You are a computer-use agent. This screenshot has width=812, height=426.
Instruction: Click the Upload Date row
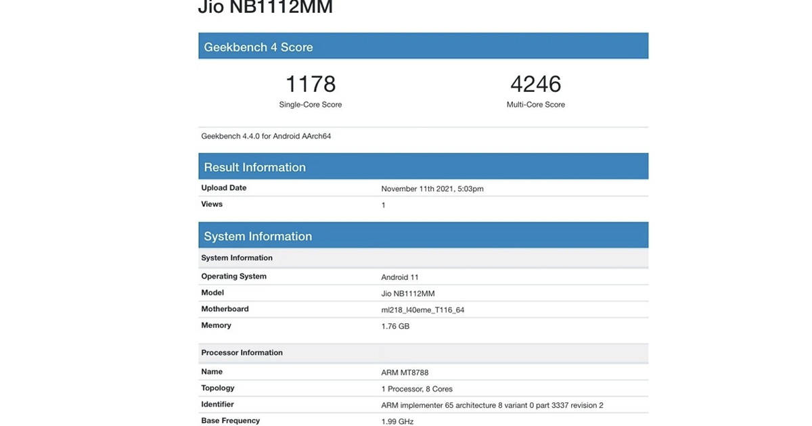pyautogui.click(x=223, y=187)
